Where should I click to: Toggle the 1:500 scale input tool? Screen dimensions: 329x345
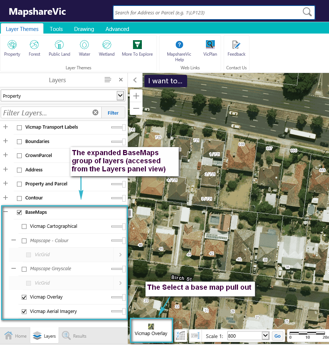(195, 336)
